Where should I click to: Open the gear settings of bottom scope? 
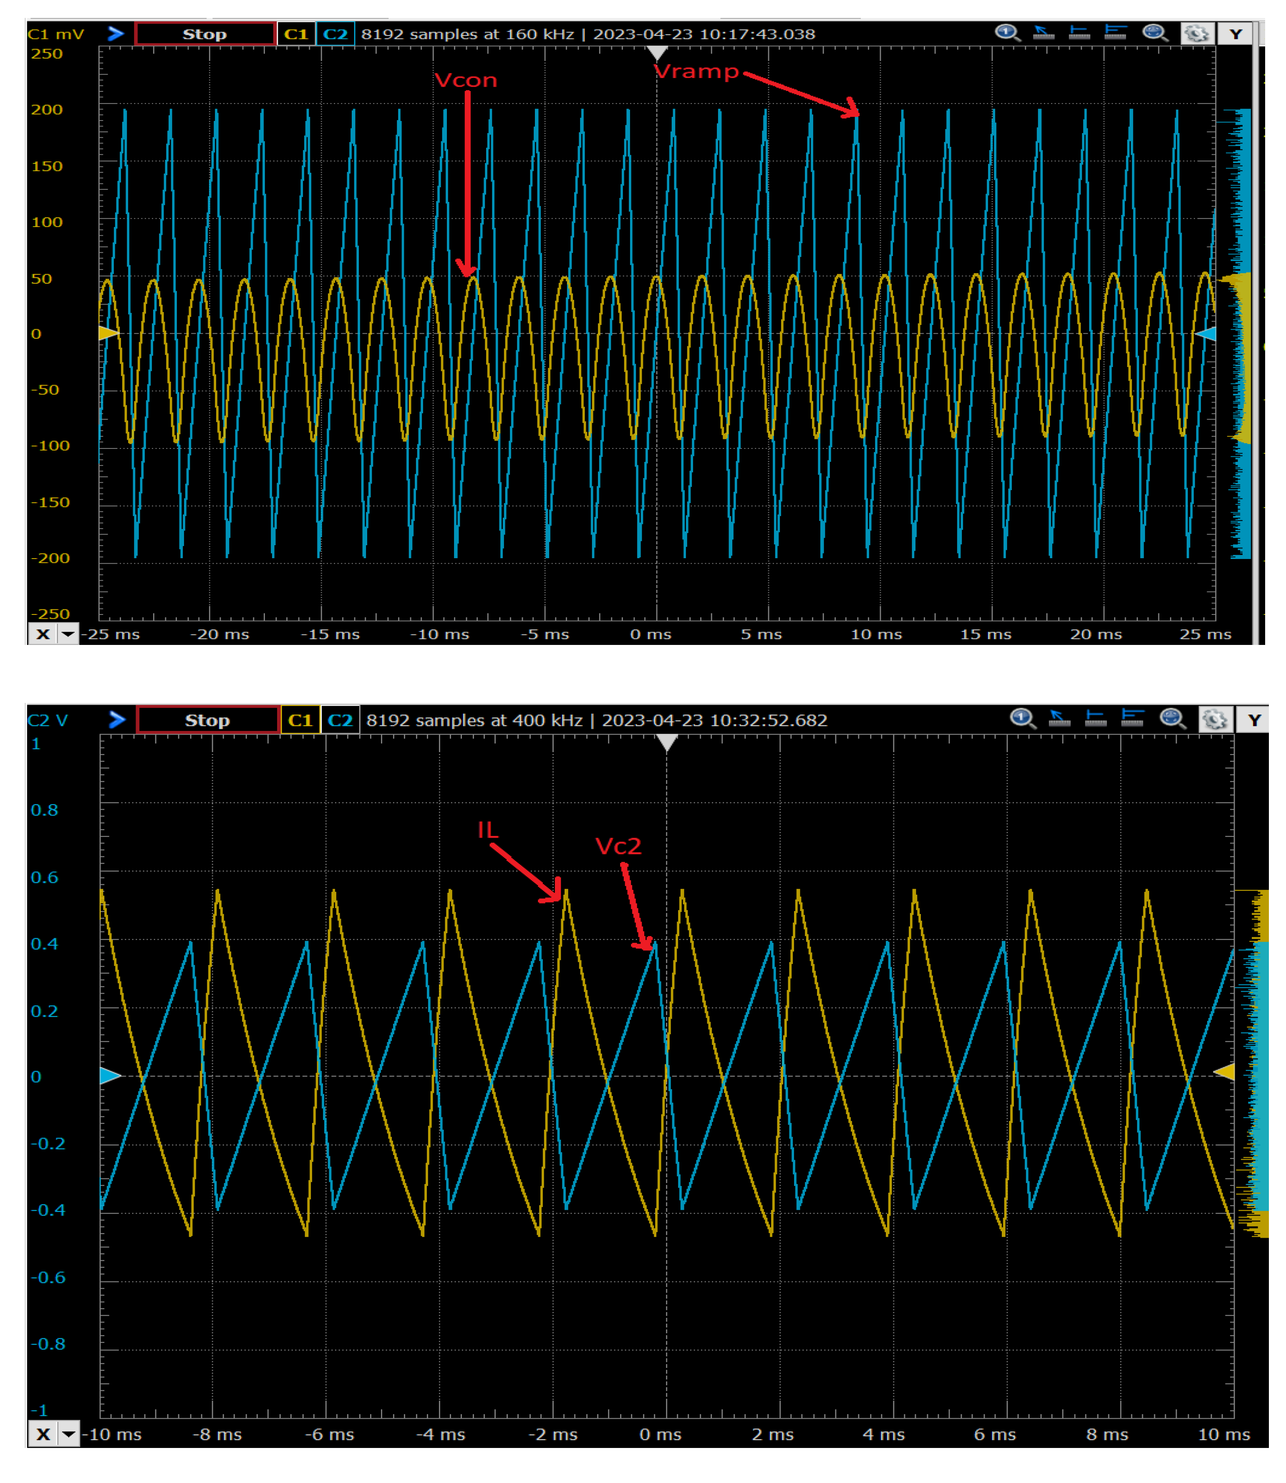pos(1215,719)
